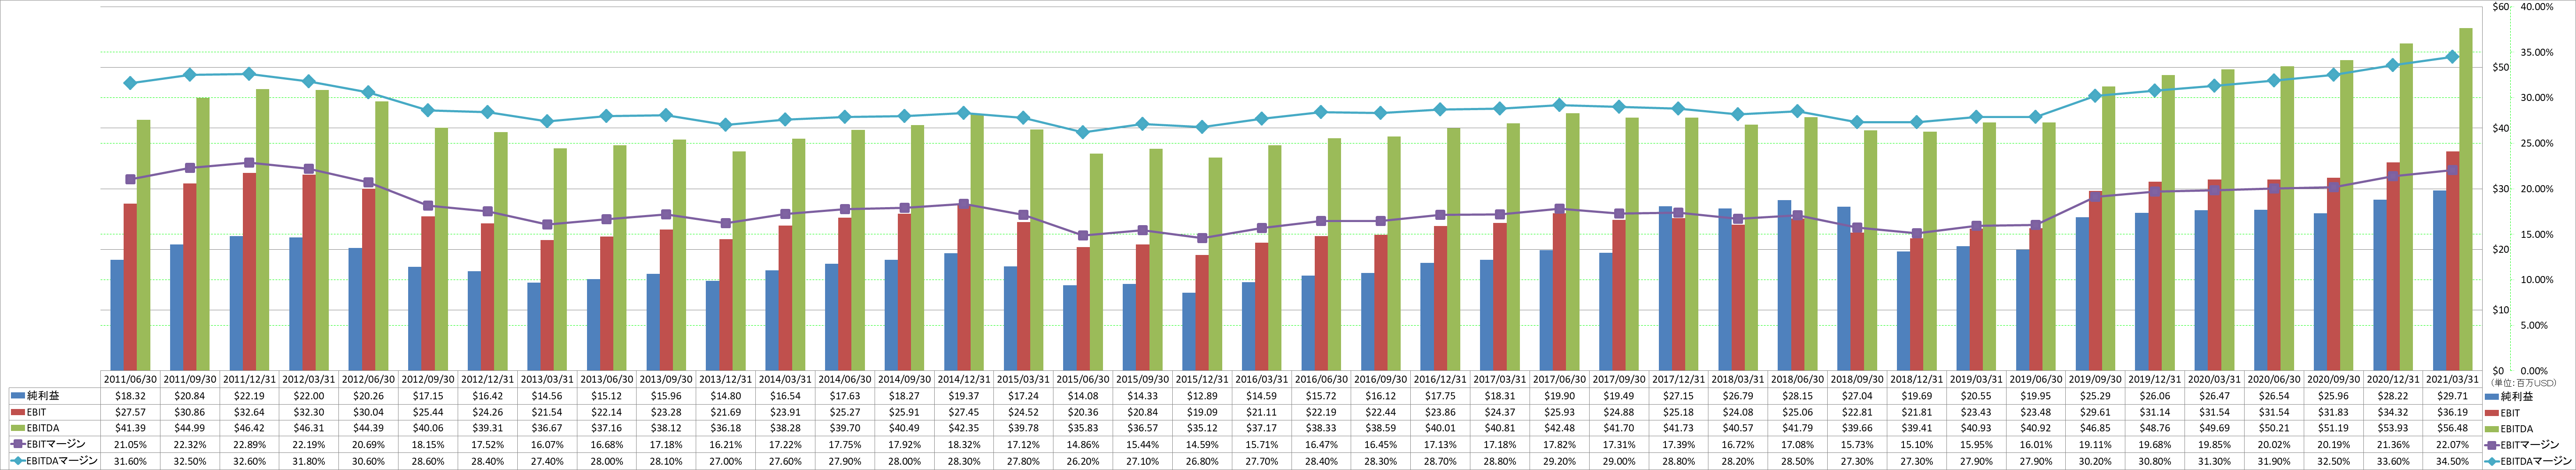Click the red EBIT swatch in the table row header

pyautogui.click(x=17, y=412)
